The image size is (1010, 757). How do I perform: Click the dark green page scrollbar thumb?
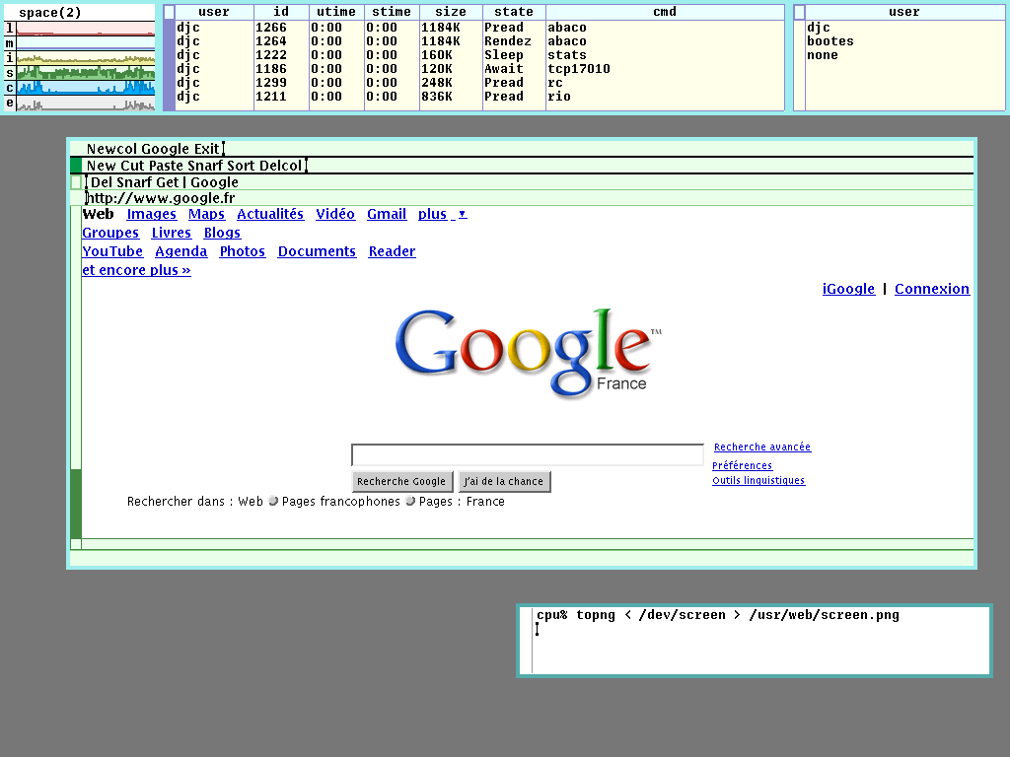pyautogui.click(x=76, y=504)
